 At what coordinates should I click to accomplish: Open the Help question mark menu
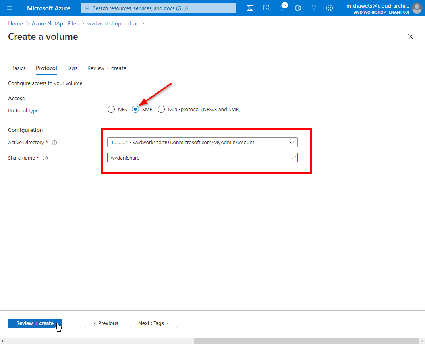coord(314,8)
